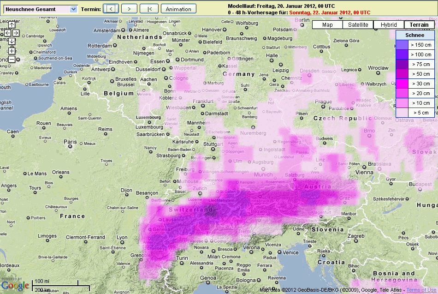Click the France country label

72,216
